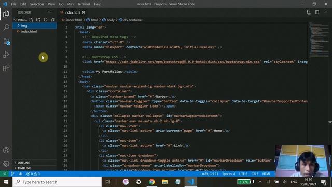This screenshot has width=332, height=187.
Task: Open Windows Start menu
Action: tap(6, 182)
